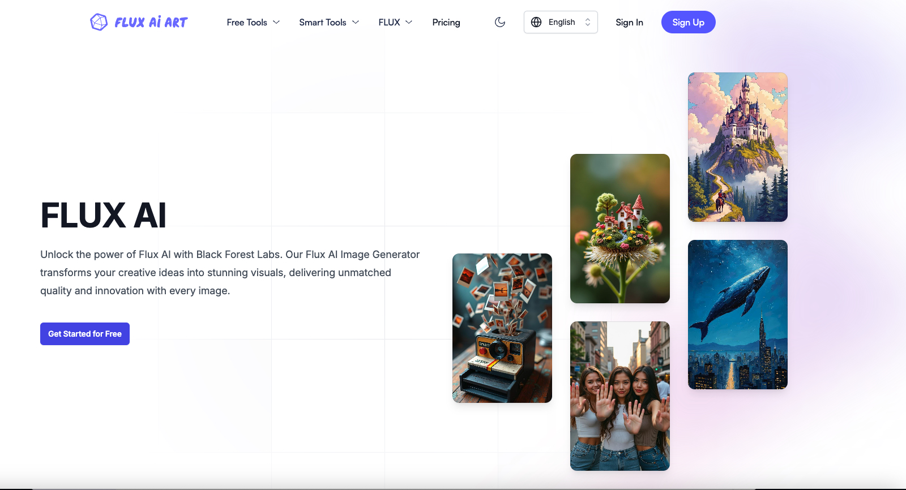
Task: Go to the Pricing page
Action: pyautogui.click(x=446, y=22)
